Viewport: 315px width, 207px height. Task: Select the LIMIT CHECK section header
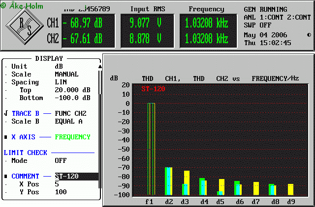(25, 153)
